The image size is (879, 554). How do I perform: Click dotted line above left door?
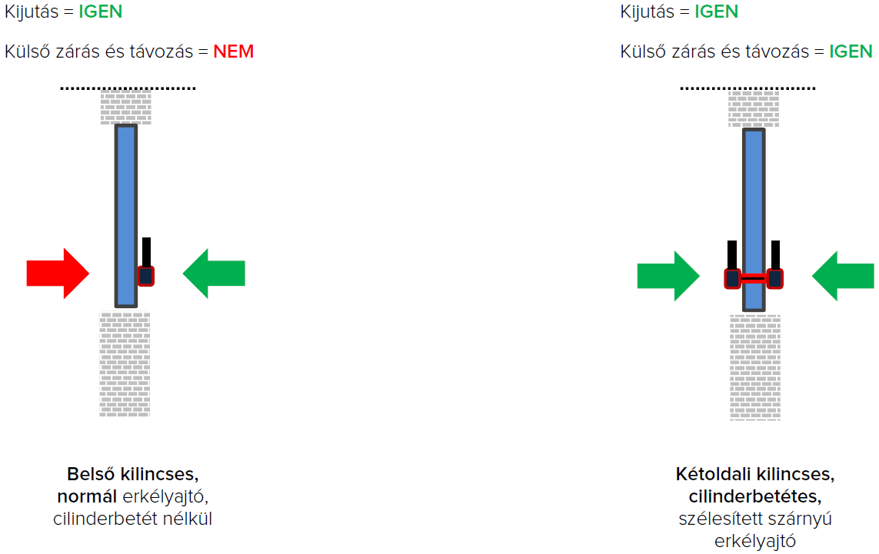click(128, 88)
